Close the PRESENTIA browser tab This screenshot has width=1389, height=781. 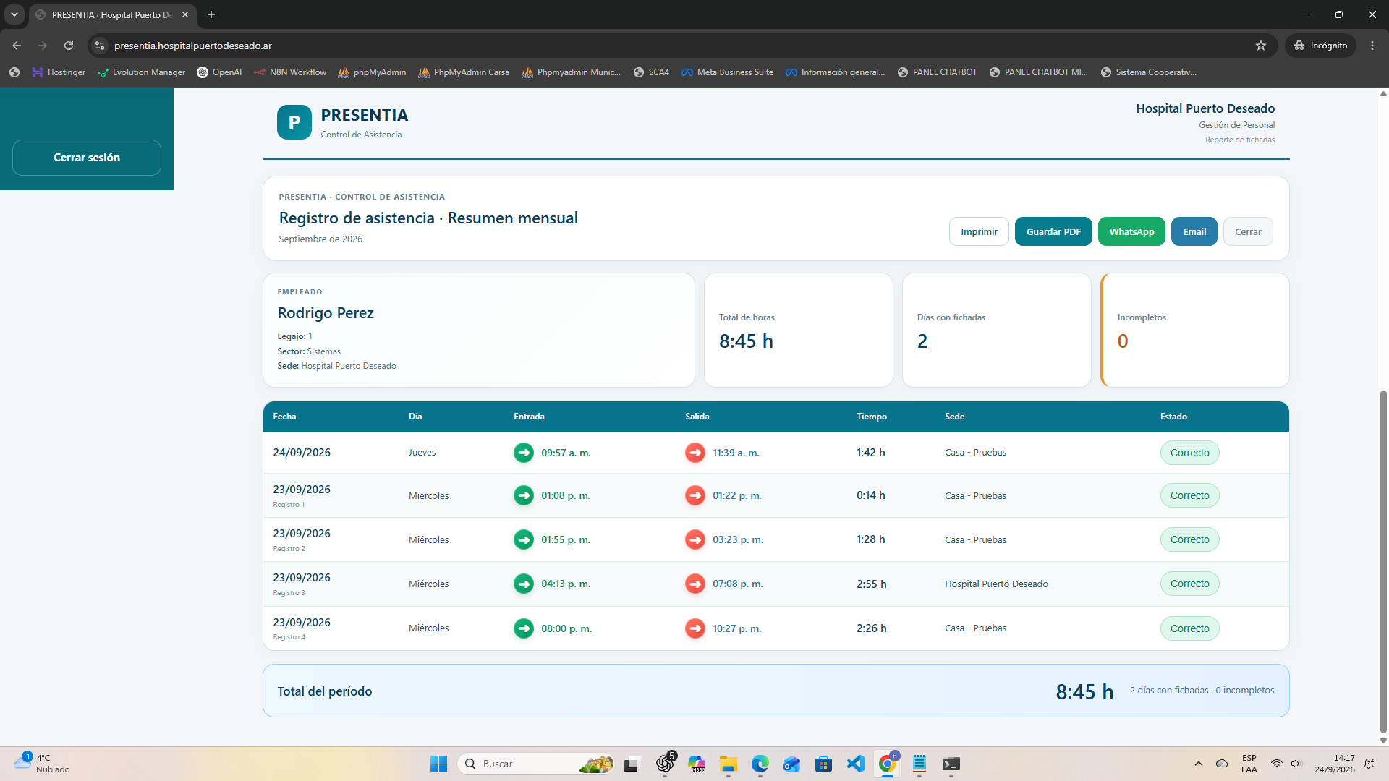185,14
